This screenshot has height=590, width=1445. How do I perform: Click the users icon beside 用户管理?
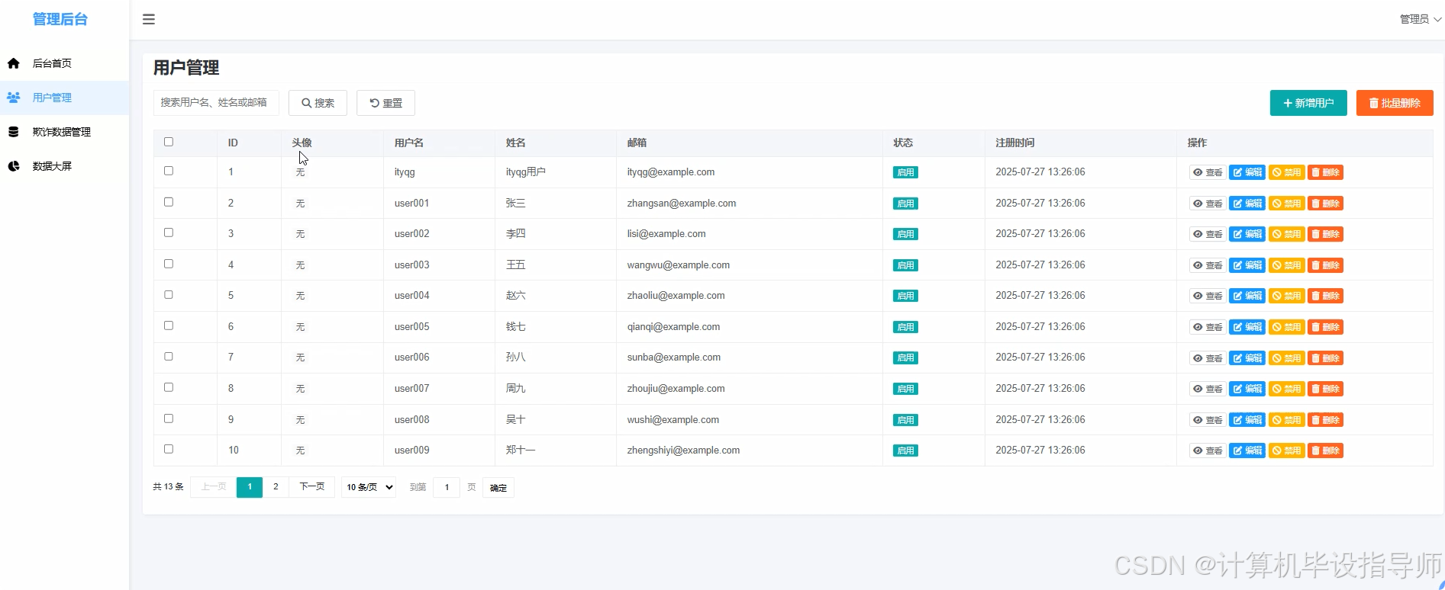(x=14, y=98)
